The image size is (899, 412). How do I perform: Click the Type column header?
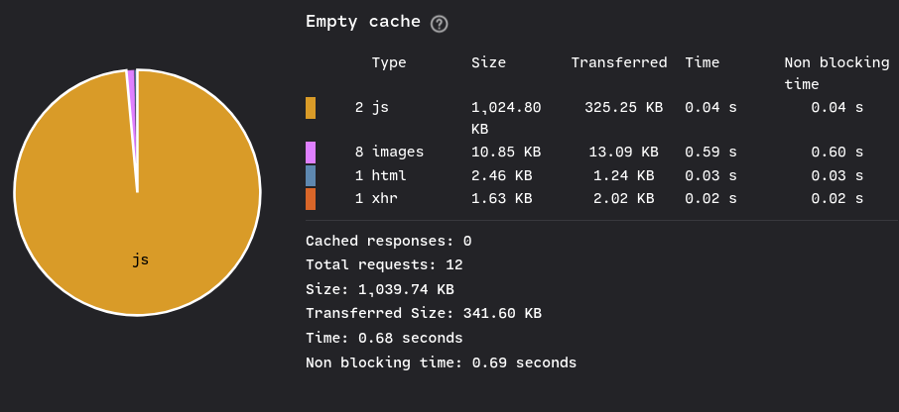[x=389, y=62]
